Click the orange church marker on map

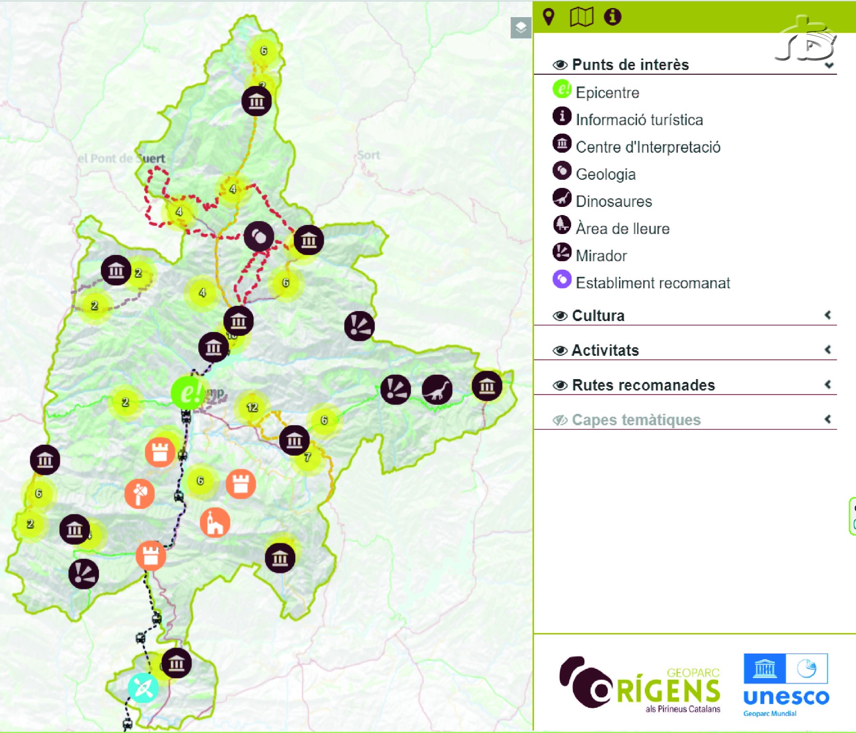(x=215, y=522)
